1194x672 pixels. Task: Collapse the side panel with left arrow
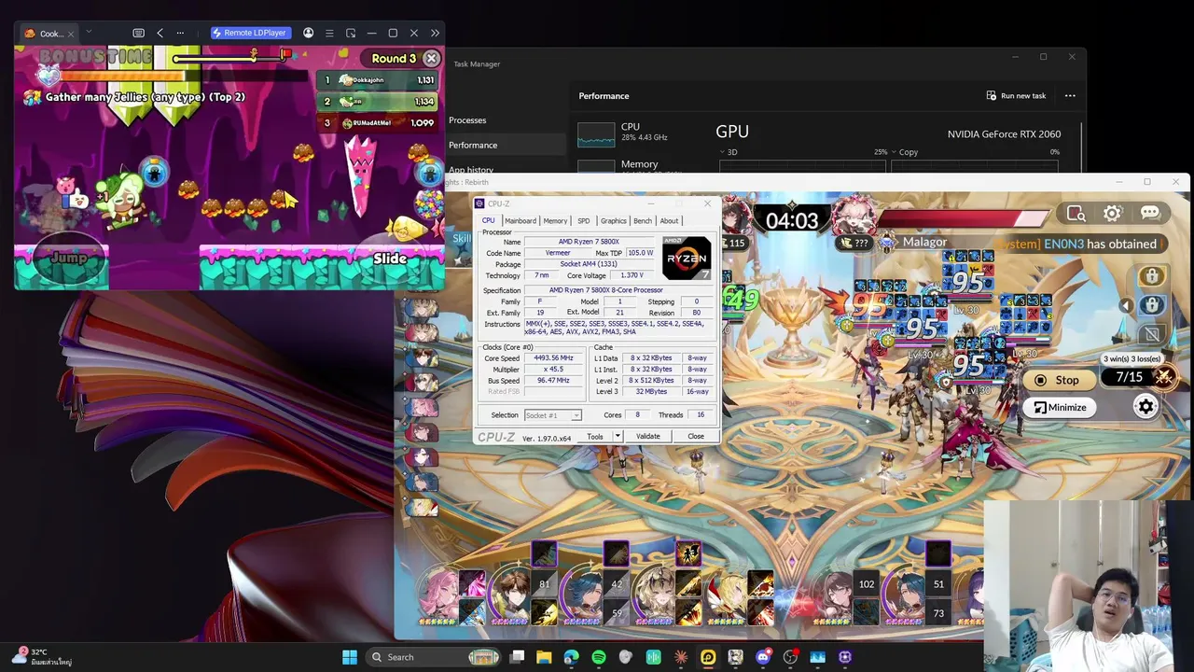(x=1126, y=305)
